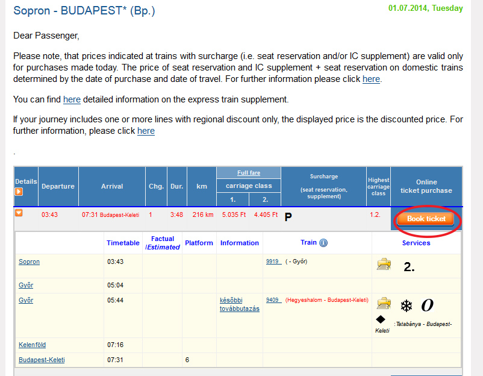483x376 pixels.
Task: Open the first Győr station link
Action: point(26,285)
